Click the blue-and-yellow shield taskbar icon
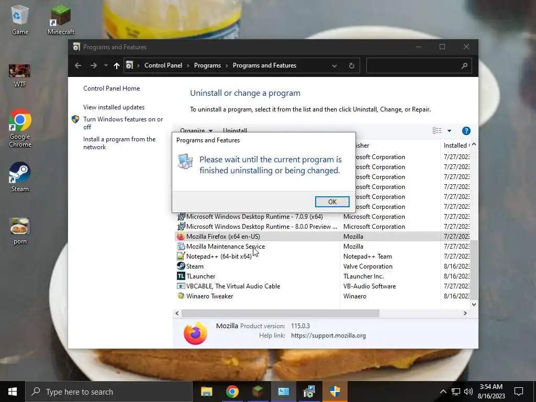Viewport: 536px width, 402px height. [334, 392]
